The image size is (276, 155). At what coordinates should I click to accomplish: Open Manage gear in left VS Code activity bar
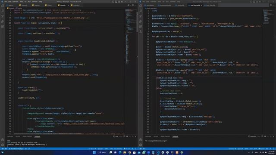click(3, 145)
